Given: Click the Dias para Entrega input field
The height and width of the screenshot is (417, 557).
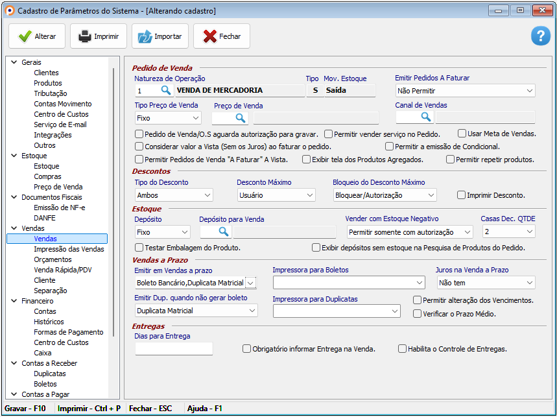Looking at the screenshot, I should [x=174, y=349].
